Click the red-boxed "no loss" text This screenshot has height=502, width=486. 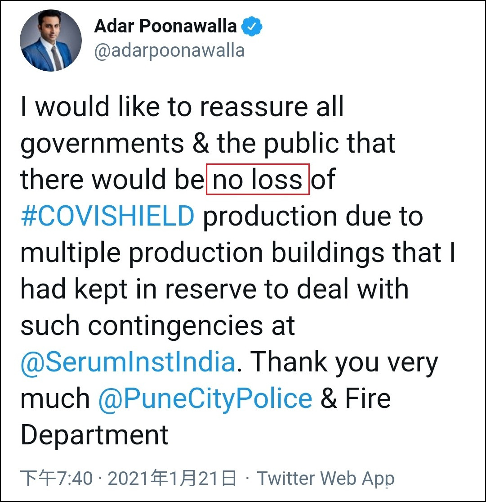(258, 180)
